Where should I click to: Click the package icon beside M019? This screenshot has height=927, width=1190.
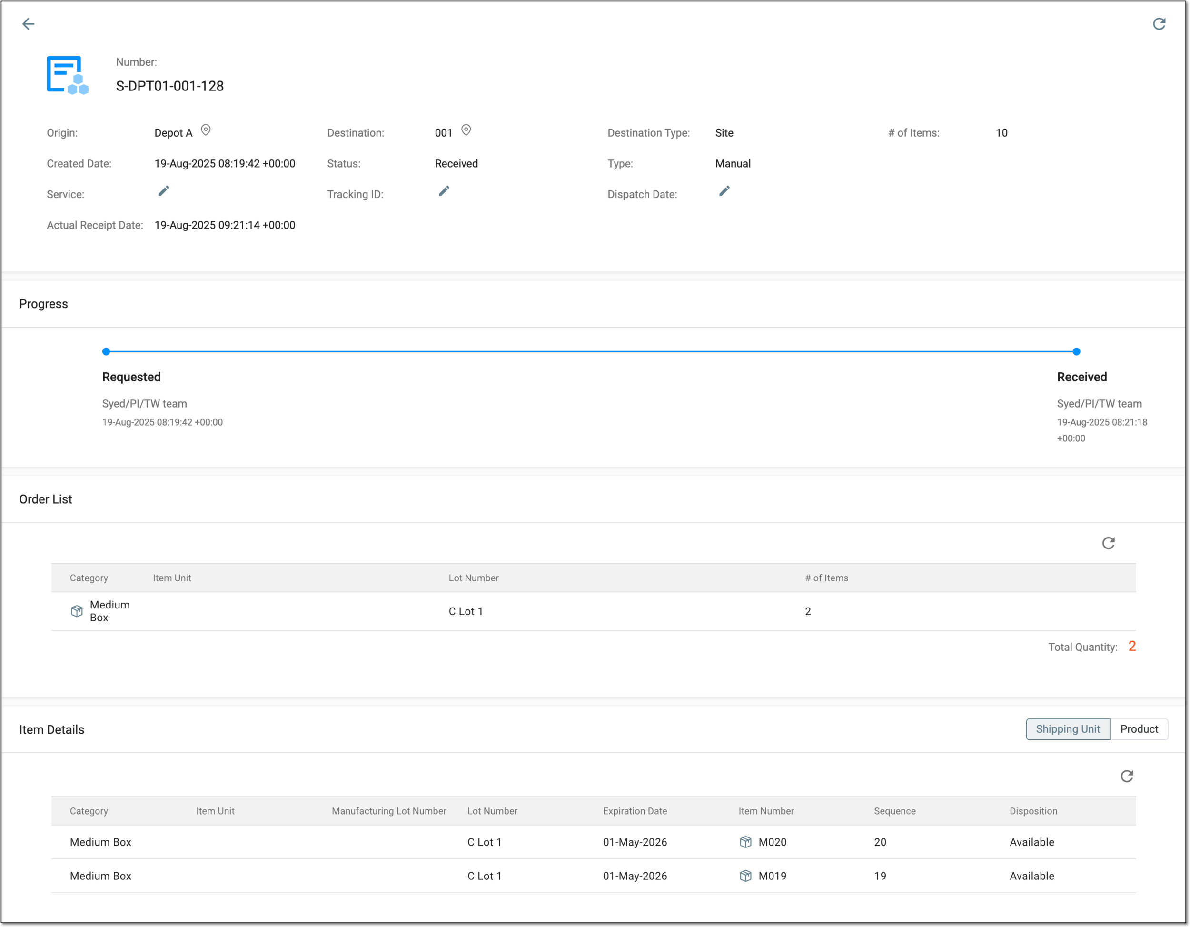[745, 876]
